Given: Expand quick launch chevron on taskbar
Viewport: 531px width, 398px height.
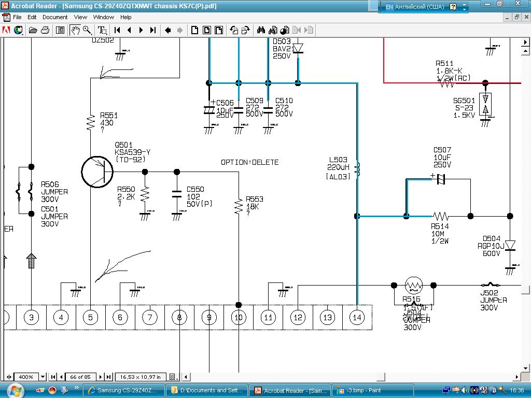Looking at the screenshot, I should (77, 388).
